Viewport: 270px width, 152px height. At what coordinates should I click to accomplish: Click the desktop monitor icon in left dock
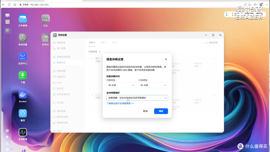coord(7,15)
